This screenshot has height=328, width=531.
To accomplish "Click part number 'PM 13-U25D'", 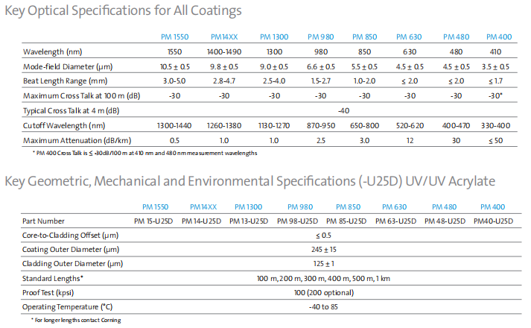I will tap(249, 221).
